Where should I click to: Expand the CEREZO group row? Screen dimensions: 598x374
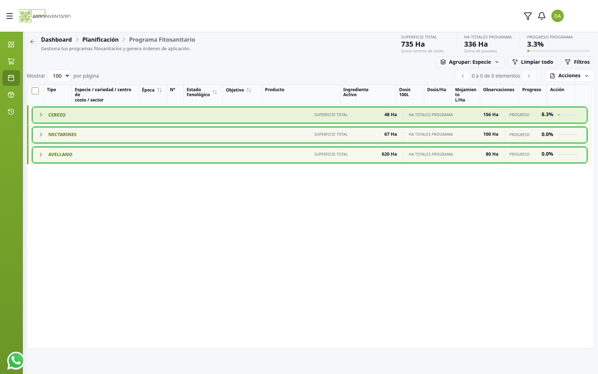(41, 115)
